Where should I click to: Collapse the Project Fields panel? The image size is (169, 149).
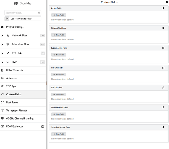point(163,8)
